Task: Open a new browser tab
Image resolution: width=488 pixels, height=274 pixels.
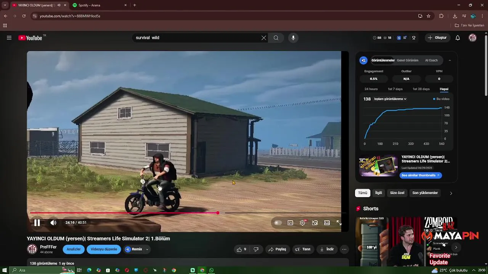Action: point(135,5)
